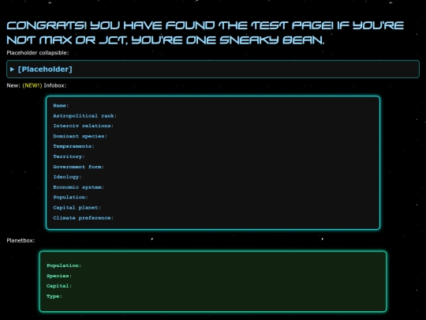426x320 pixels.
Task: Click the "Territory:" row
Action: [69, 156]
